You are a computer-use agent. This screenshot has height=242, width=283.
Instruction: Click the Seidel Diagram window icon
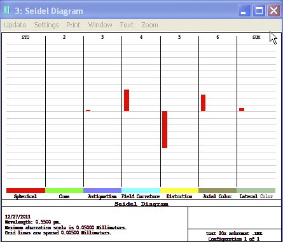point(7,10)
